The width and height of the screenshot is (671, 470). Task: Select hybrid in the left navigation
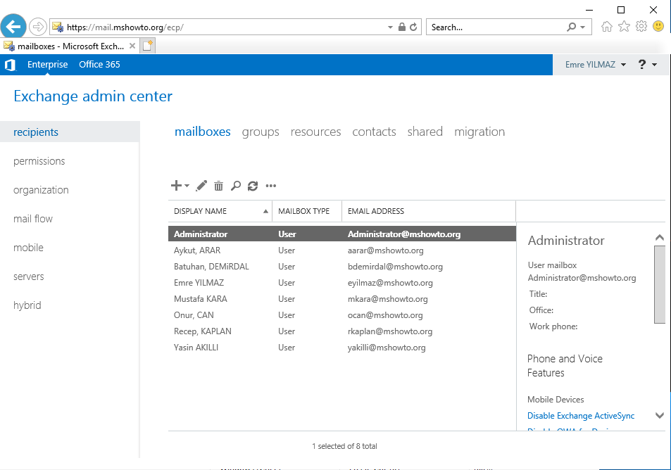(x=27, y=305)
